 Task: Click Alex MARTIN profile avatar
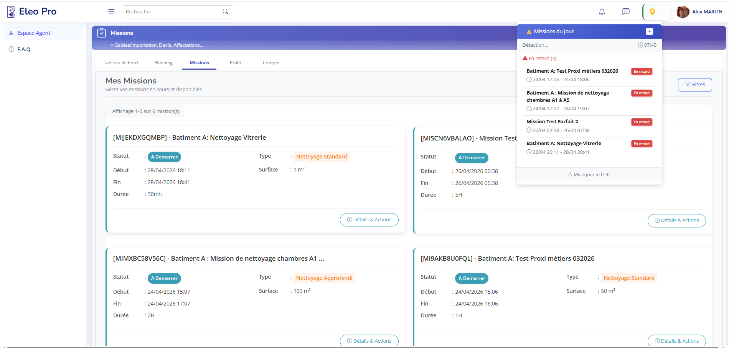click(683, 12)
